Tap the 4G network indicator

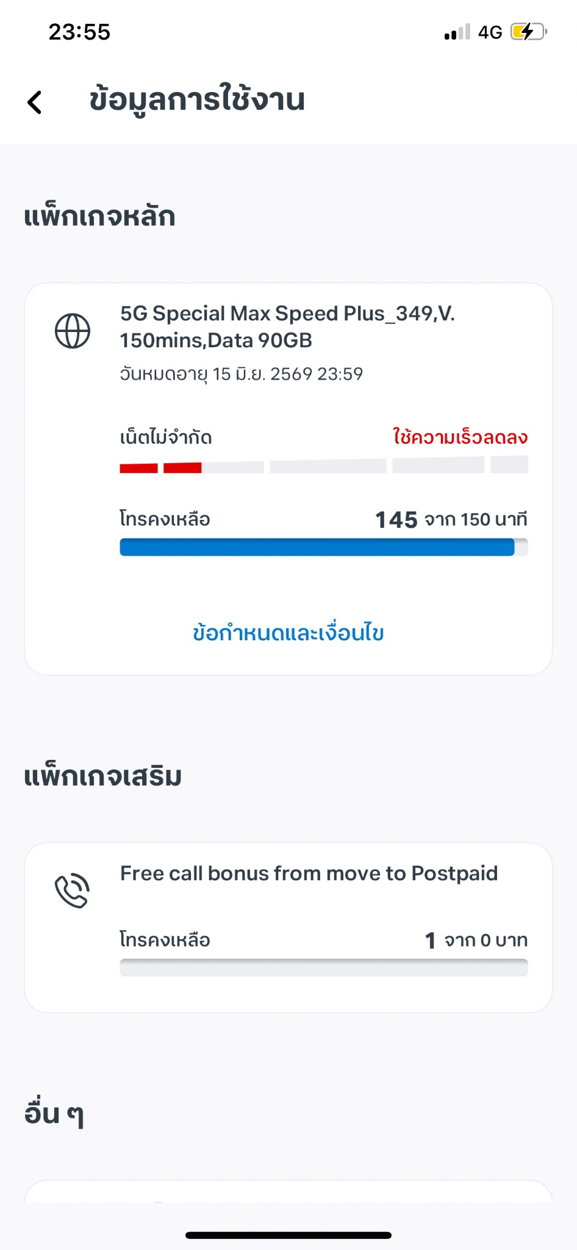[490, 32]
